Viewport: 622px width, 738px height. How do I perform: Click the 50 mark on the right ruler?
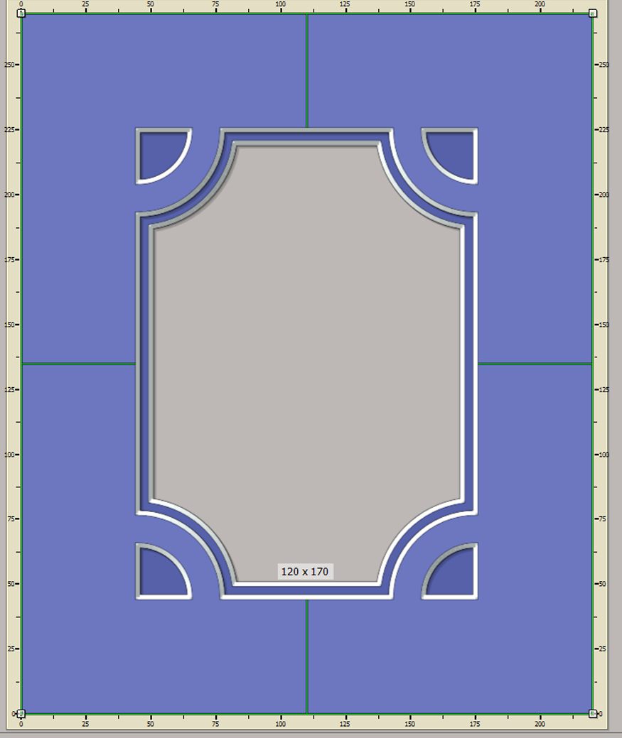coord(602,584)
